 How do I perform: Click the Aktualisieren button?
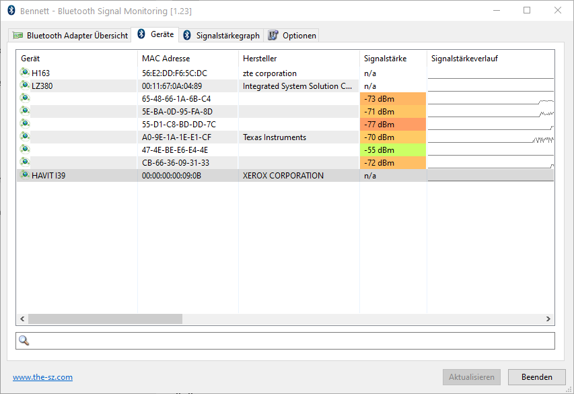(472, 377)
